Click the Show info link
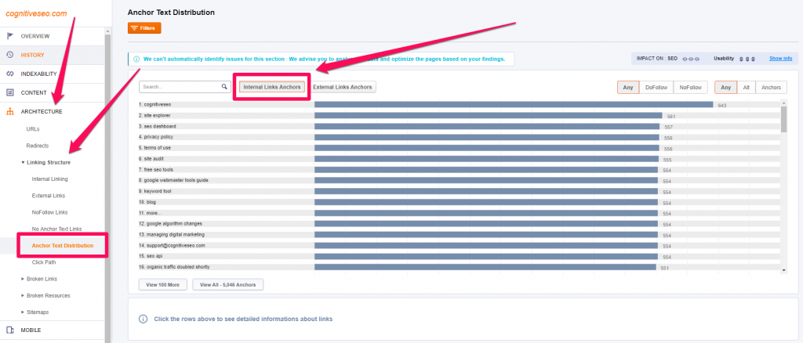This screenshot has width=803, height=343. 780,59
